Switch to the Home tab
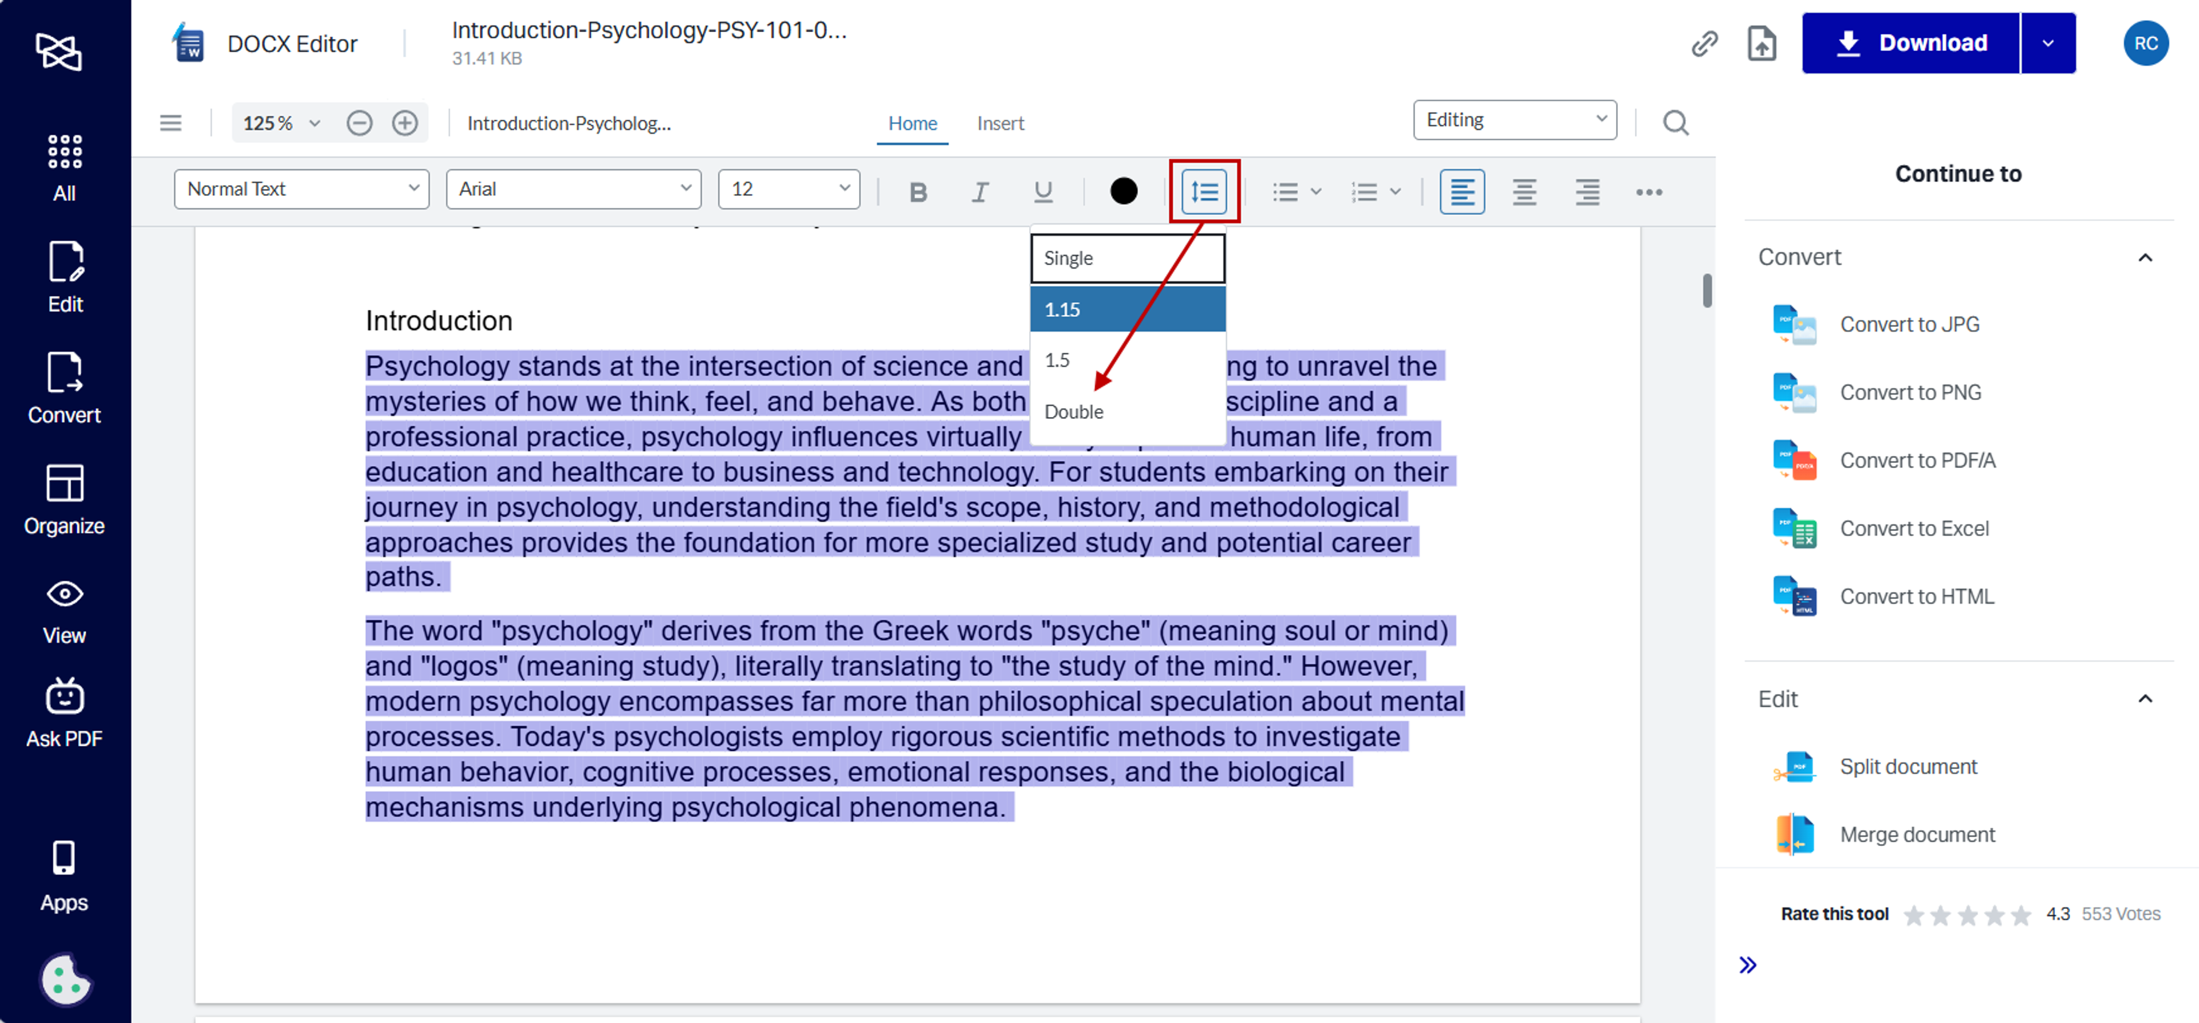2199x1023 pixels. [913, 124]
